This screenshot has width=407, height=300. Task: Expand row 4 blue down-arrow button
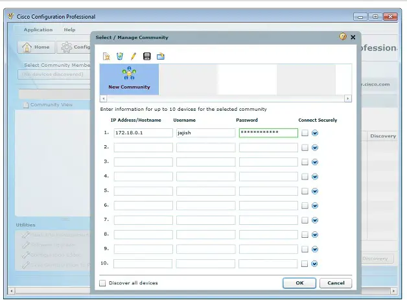pyautogui.click(x=315, y=177)
